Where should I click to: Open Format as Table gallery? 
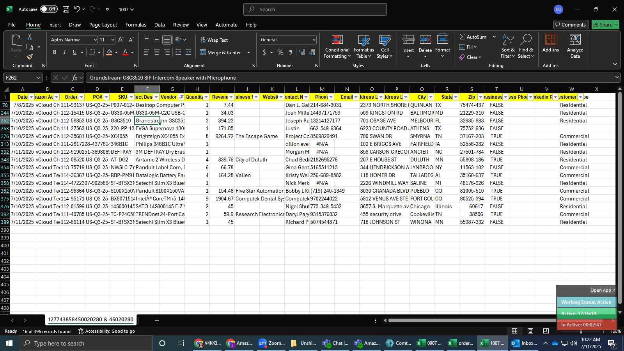363,46
